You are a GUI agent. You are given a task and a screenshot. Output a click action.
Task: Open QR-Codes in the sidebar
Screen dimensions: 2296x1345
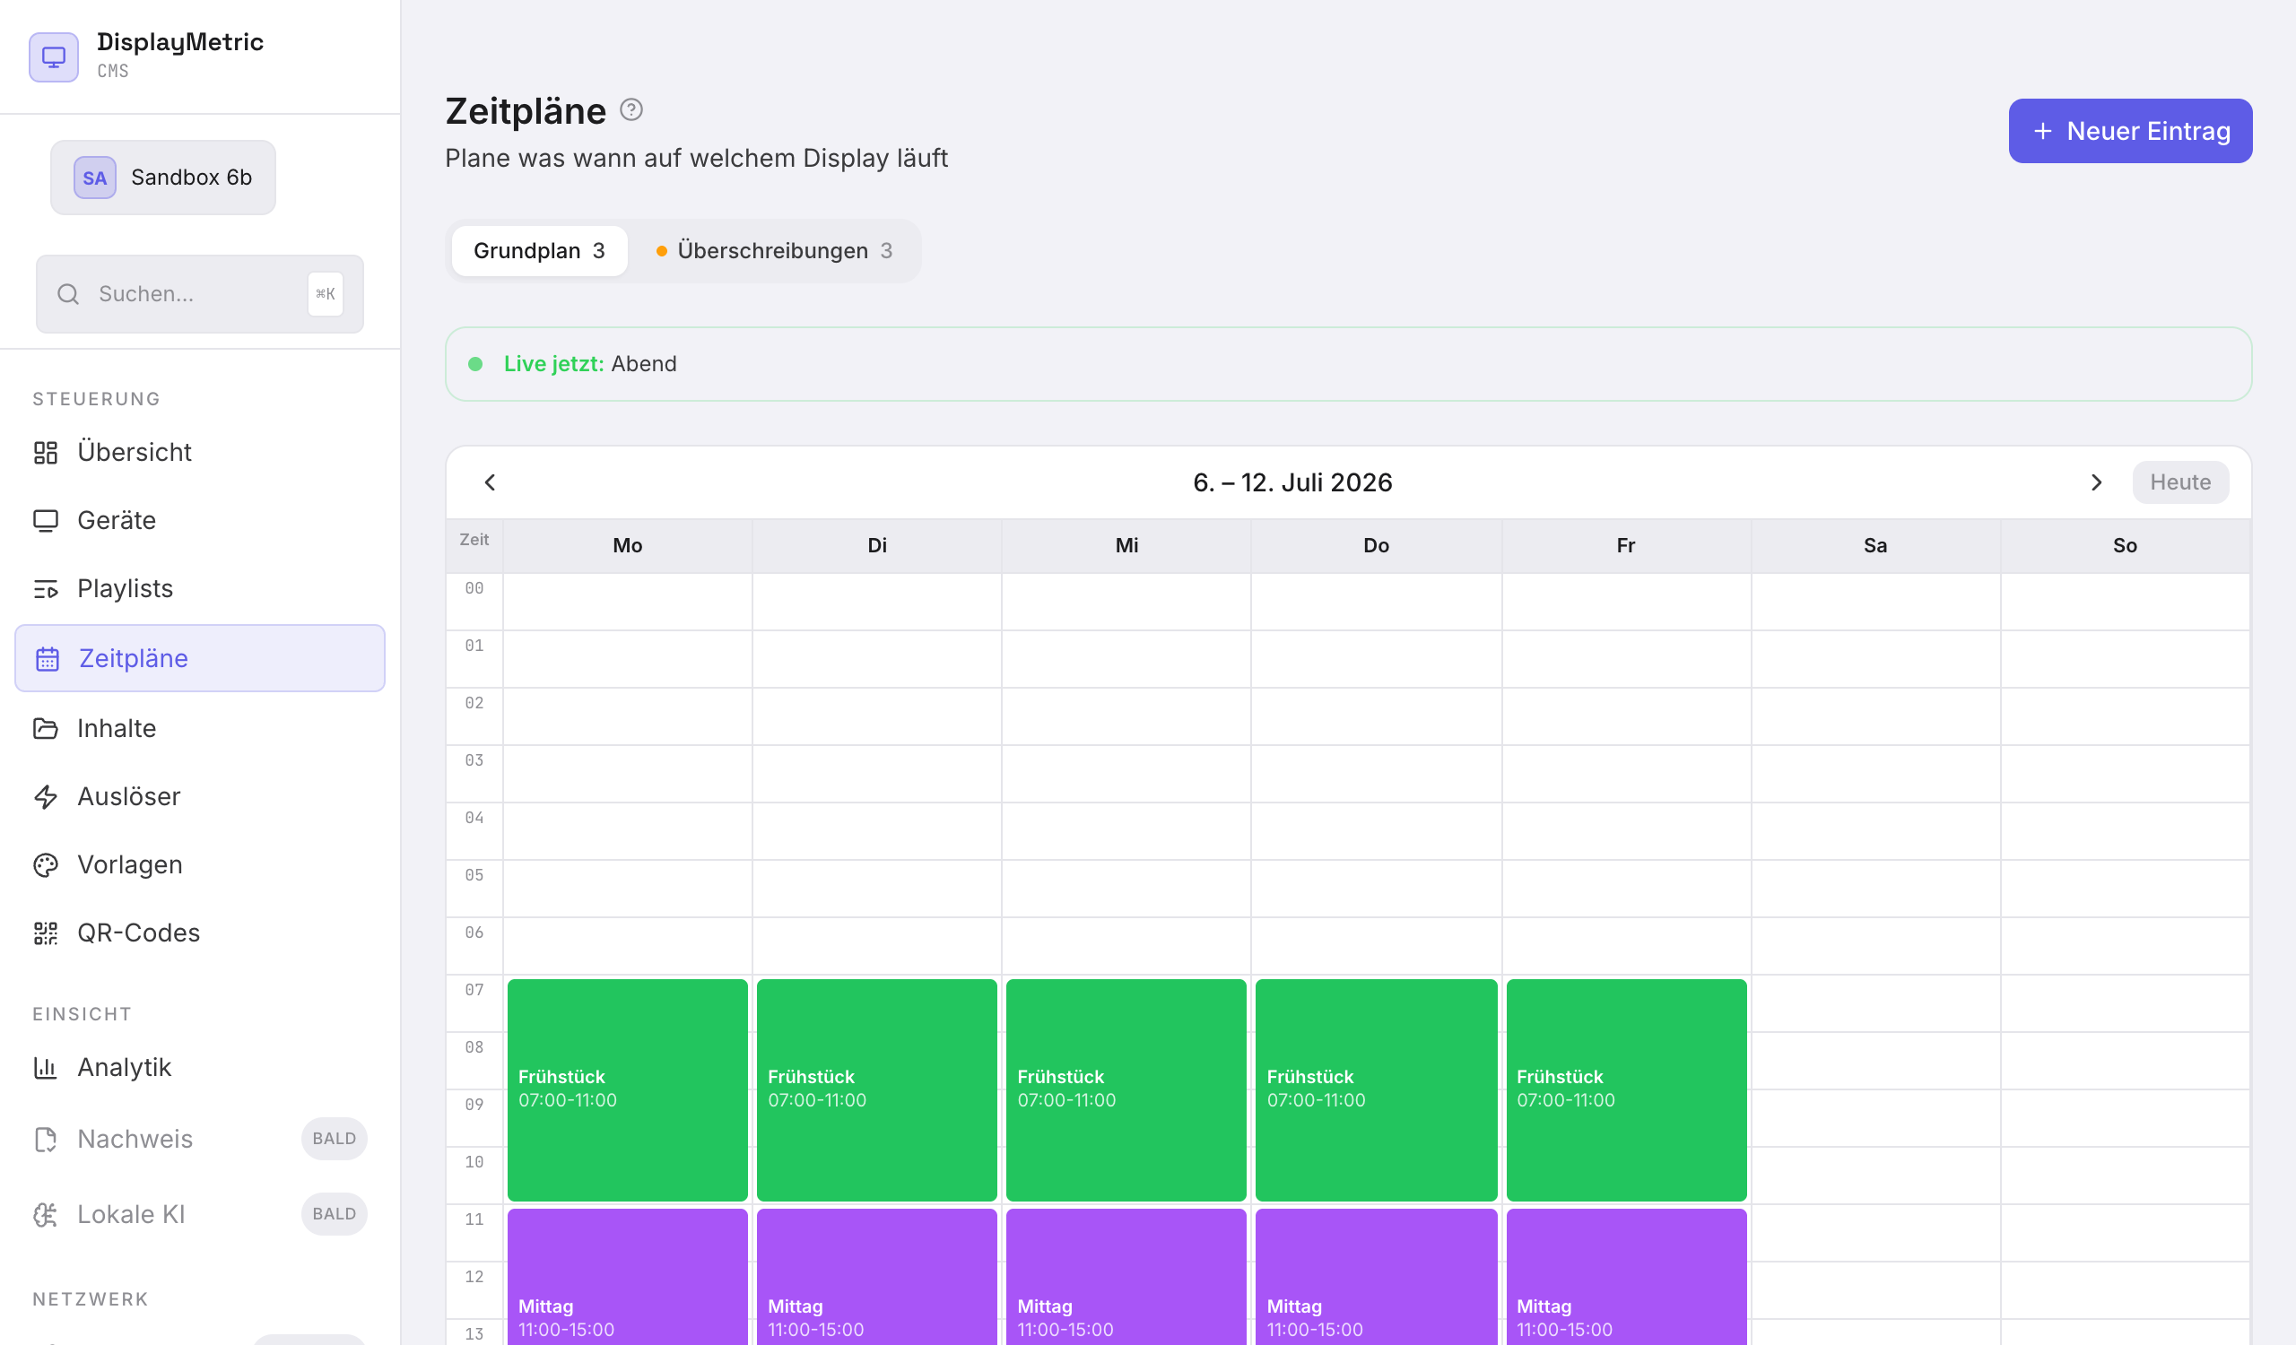click(200, 933)
